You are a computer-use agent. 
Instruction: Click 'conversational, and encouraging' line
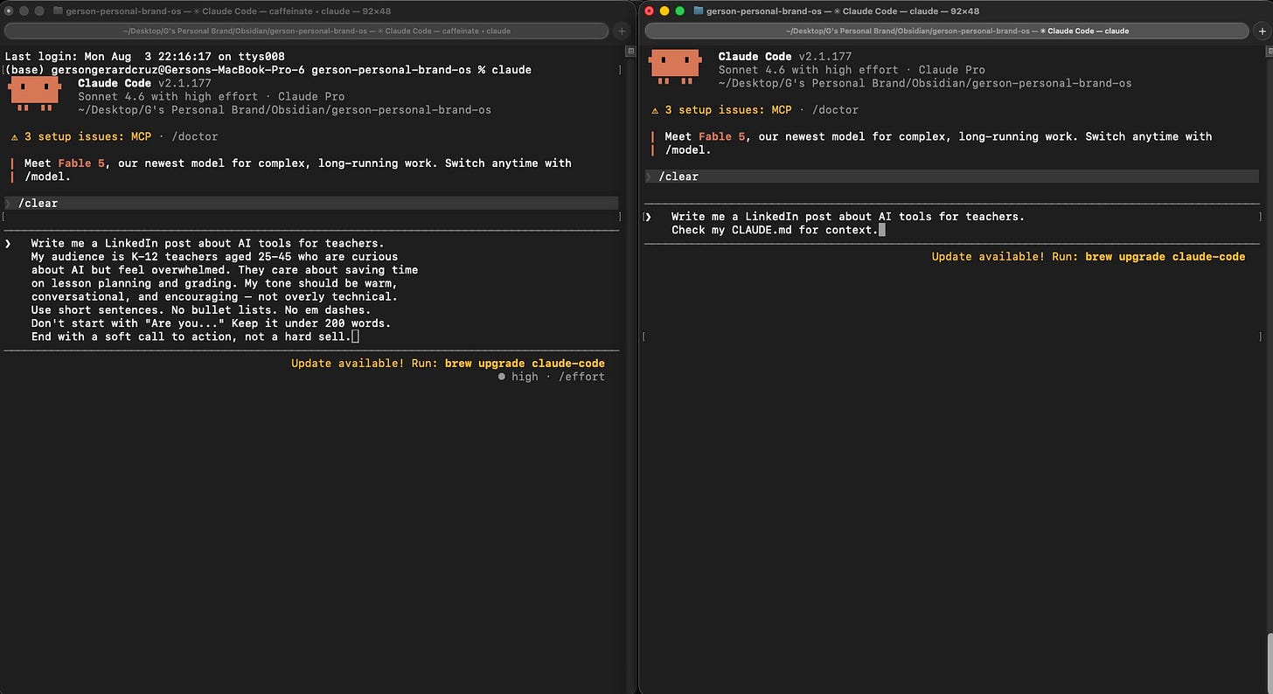pos(214,297)
